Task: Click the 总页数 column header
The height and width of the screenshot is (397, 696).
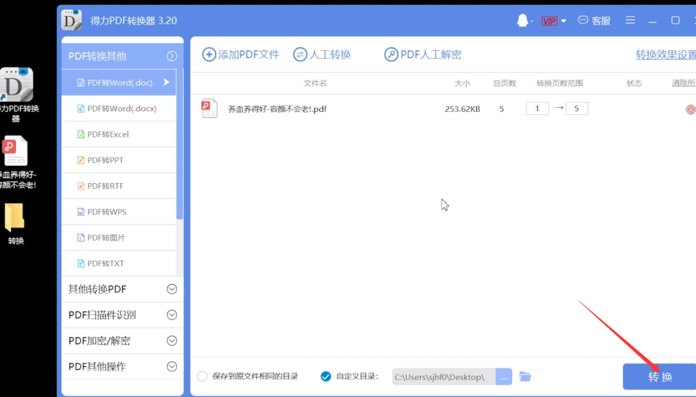Action: [x=504, y=83]
